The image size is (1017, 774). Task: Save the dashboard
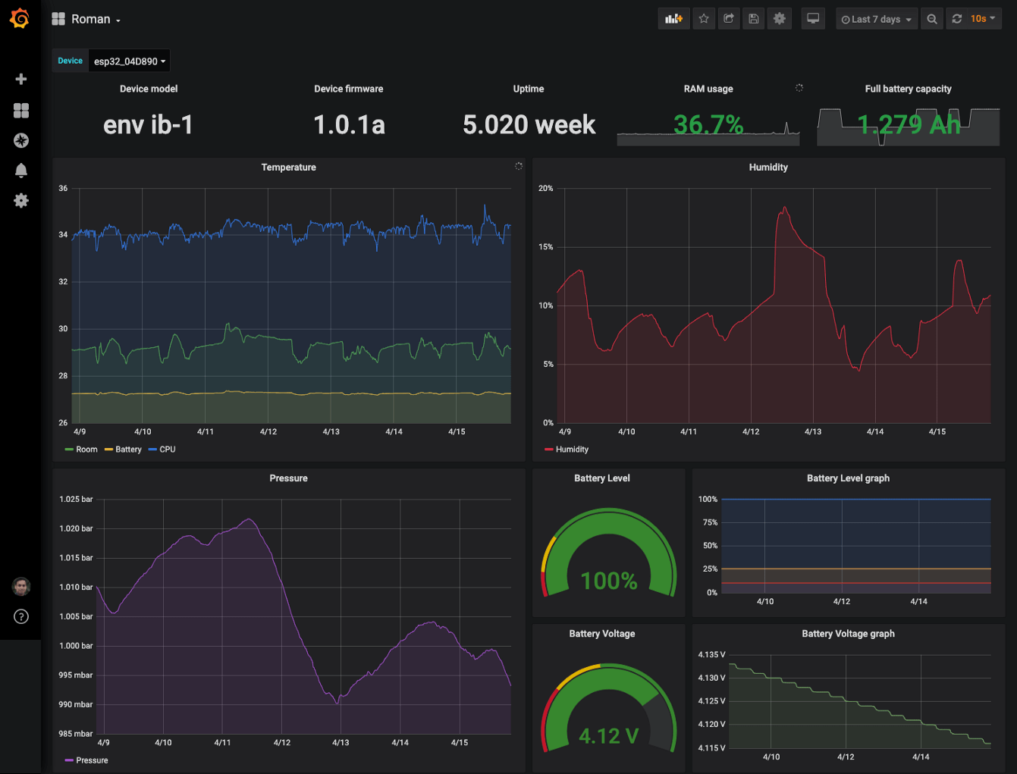coord(754,18)
